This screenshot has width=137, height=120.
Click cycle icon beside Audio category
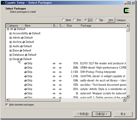pos(21,46)
